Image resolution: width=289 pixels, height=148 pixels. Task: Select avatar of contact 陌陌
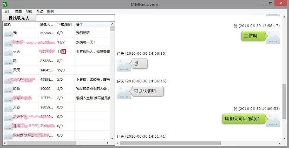click(8, 89)
